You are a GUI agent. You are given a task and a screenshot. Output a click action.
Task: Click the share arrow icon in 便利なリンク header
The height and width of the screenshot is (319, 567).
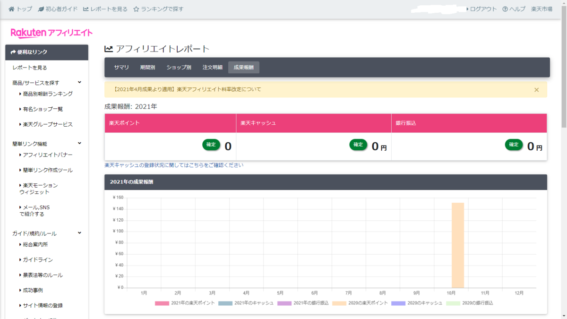(x=13, y=52)
